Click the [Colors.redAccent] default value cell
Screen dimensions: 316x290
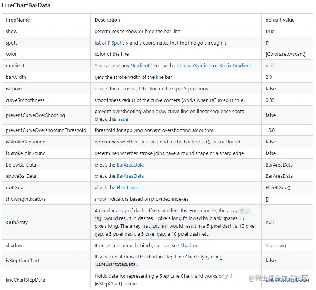click(286, 54)
